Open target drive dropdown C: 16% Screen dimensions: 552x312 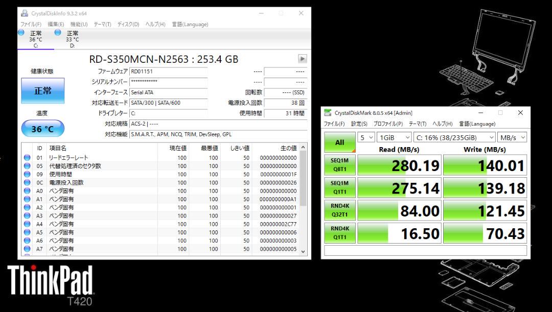point(454,137)
